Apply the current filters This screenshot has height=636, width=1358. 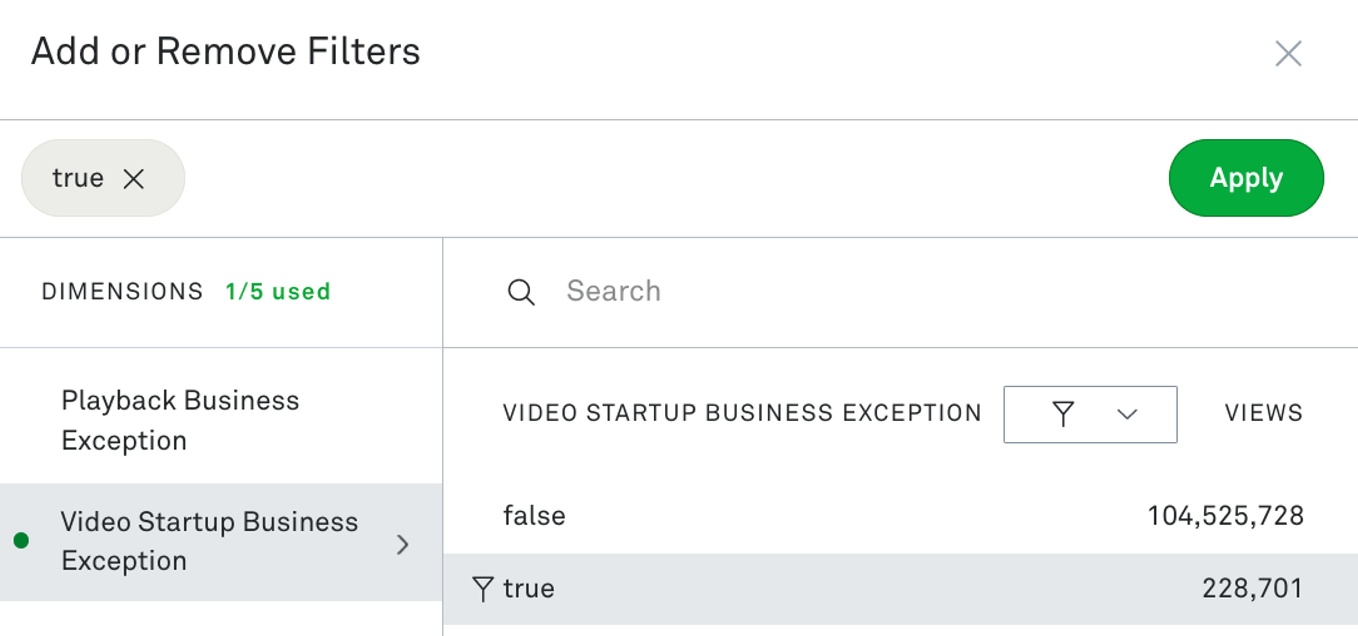(1246, 178)
